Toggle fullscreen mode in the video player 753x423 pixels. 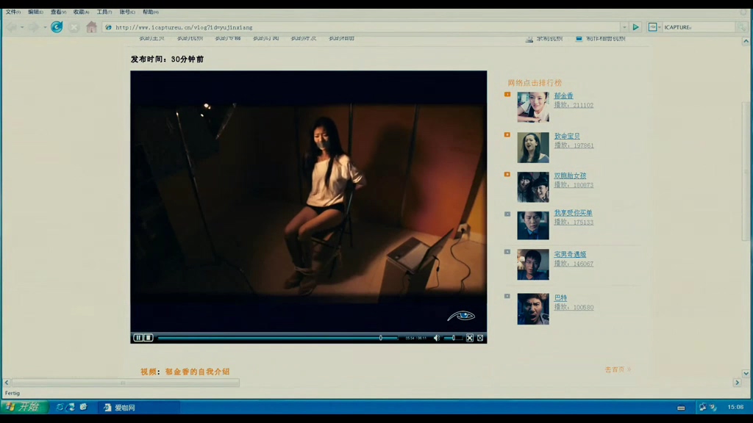click(470, 338)
